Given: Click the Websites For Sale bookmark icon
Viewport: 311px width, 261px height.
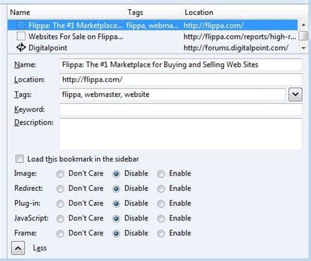Looking at the screenshot, I should [x=21, y=37].
